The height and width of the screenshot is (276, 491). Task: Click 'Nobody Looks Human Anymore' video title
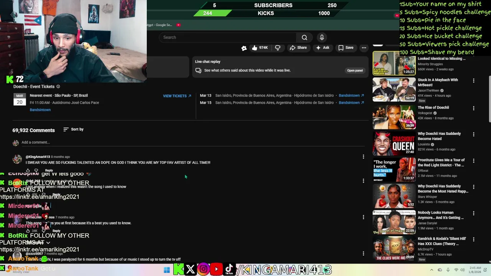(441, 215)
